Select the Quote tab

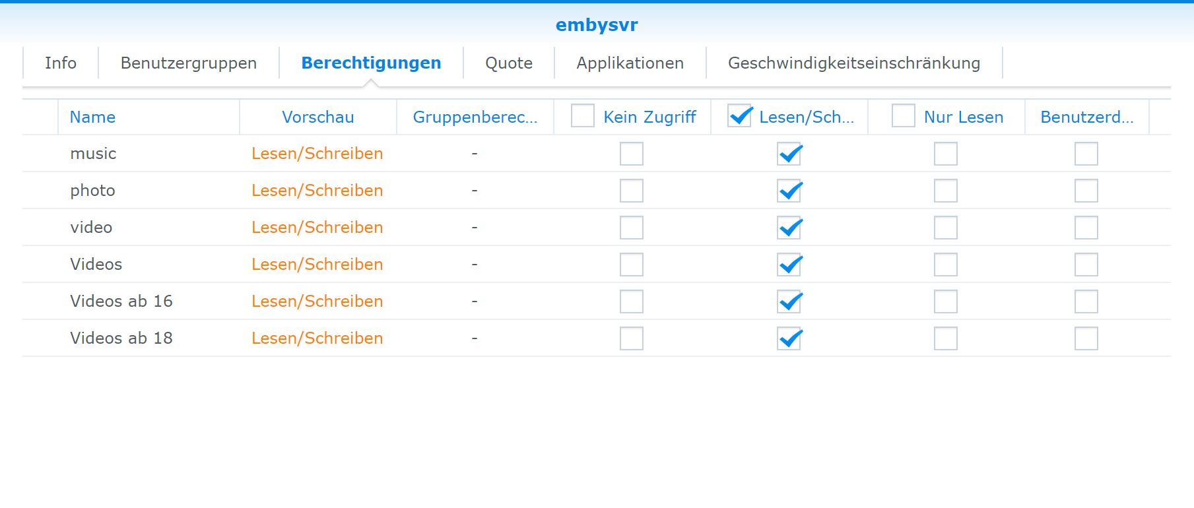point(509,63)
